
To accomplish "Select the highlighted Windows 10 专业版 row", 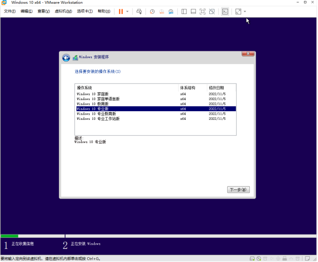I will click(156, 109).
